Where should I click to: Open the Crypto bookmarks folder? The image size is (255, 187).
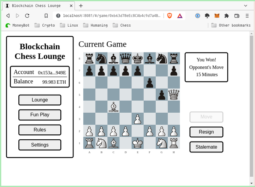(45, 25)
